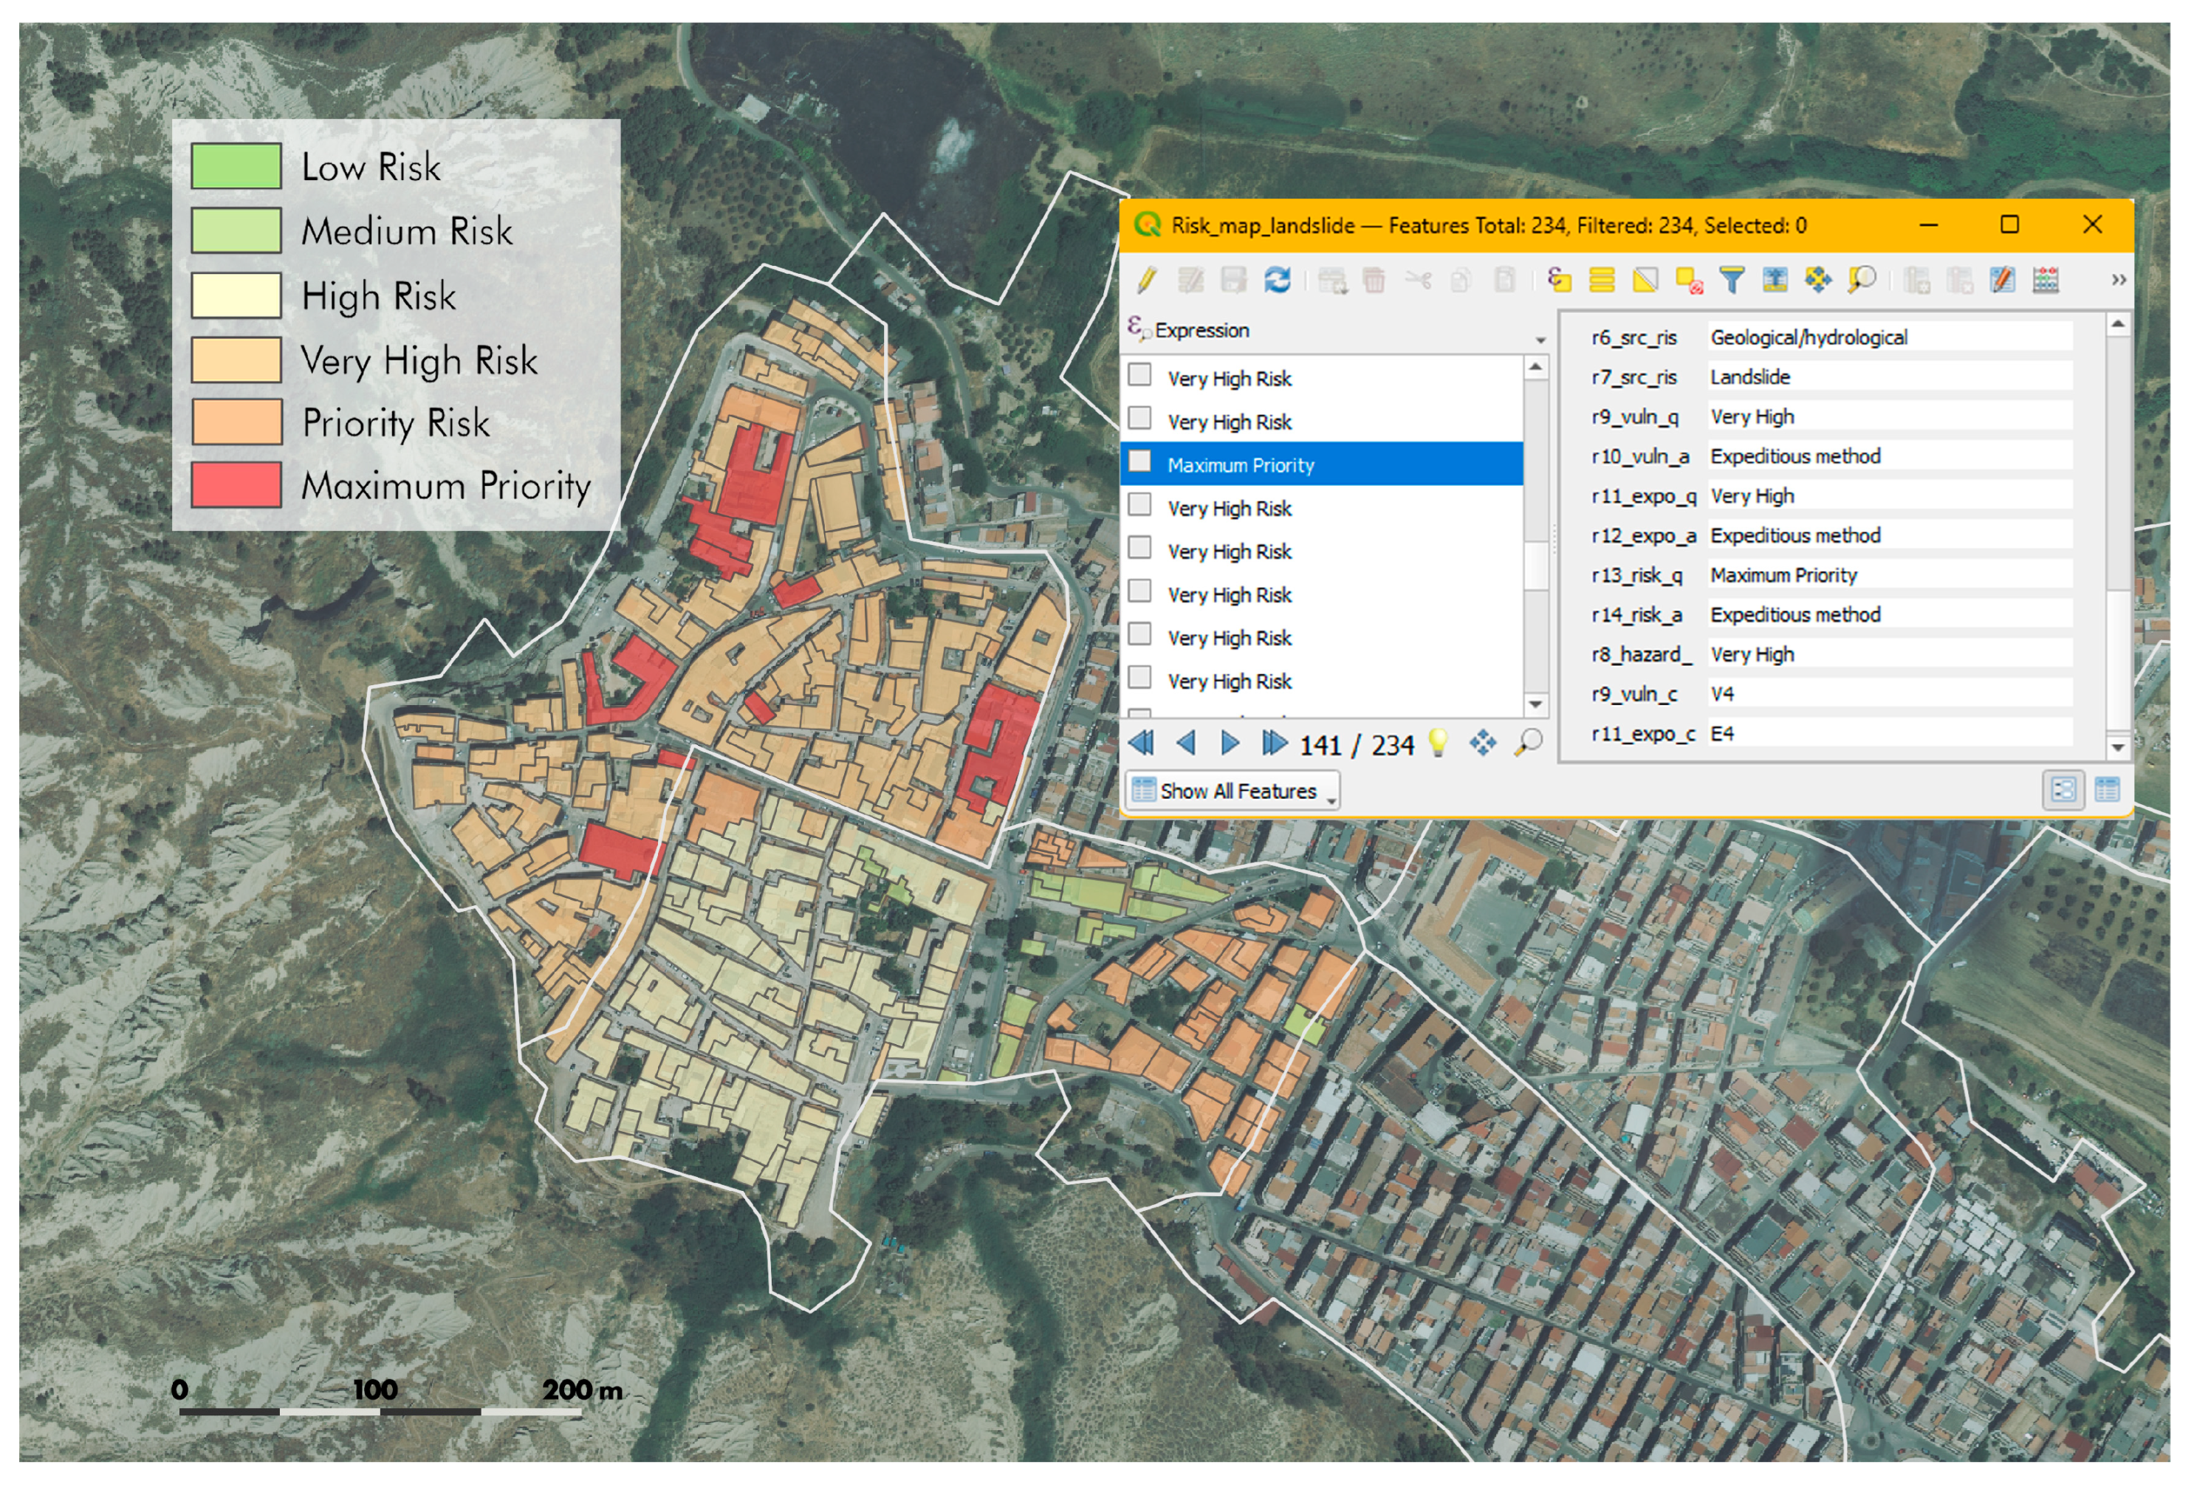Select features using an expression
Image resolution: width=2194 pixels, height=1490 pixels.
[x=1559, y=281]
